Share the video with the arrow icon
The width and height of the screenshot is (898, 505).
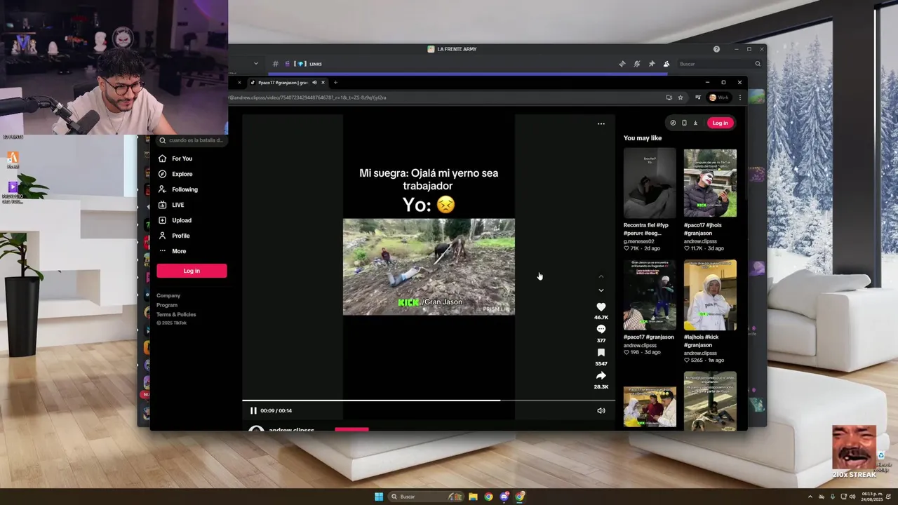(x=601, y=376)
